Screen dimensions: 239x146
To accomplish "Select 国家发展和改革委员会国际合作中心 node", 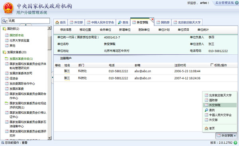I will (x=28, y=96).
